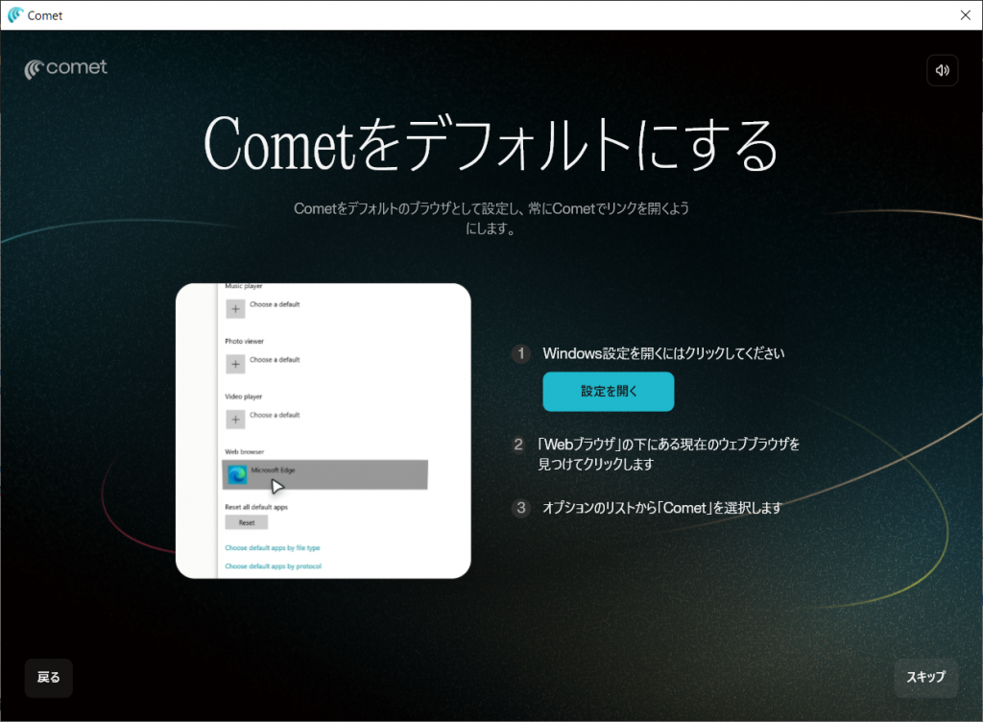Skip this step with the スキップ button
This screenshot has width=983, height=722.
(x=925, y=678)
